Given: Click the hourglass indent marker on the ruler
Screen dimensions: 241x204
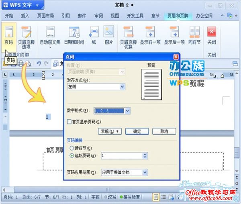Looking at the screenshot, I should pyautogui.click(x=43, y=75).
